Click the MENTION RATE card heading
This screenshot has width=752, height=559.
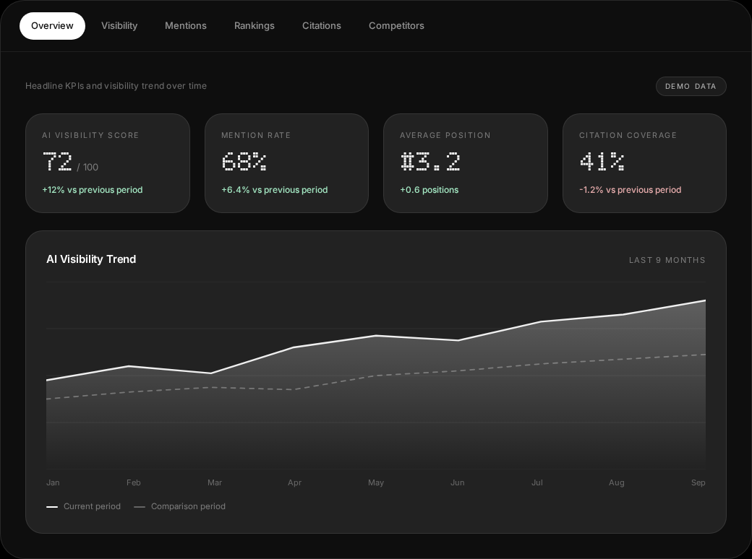pos(256,135)
